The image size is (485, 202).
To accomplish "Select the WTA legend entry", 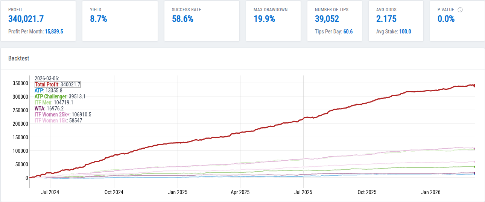I will (40, 109).
